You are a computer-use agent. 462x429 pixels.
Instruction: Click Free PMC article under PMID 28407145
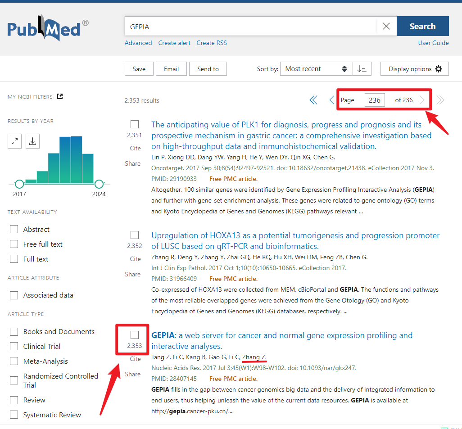pos(233,379)
